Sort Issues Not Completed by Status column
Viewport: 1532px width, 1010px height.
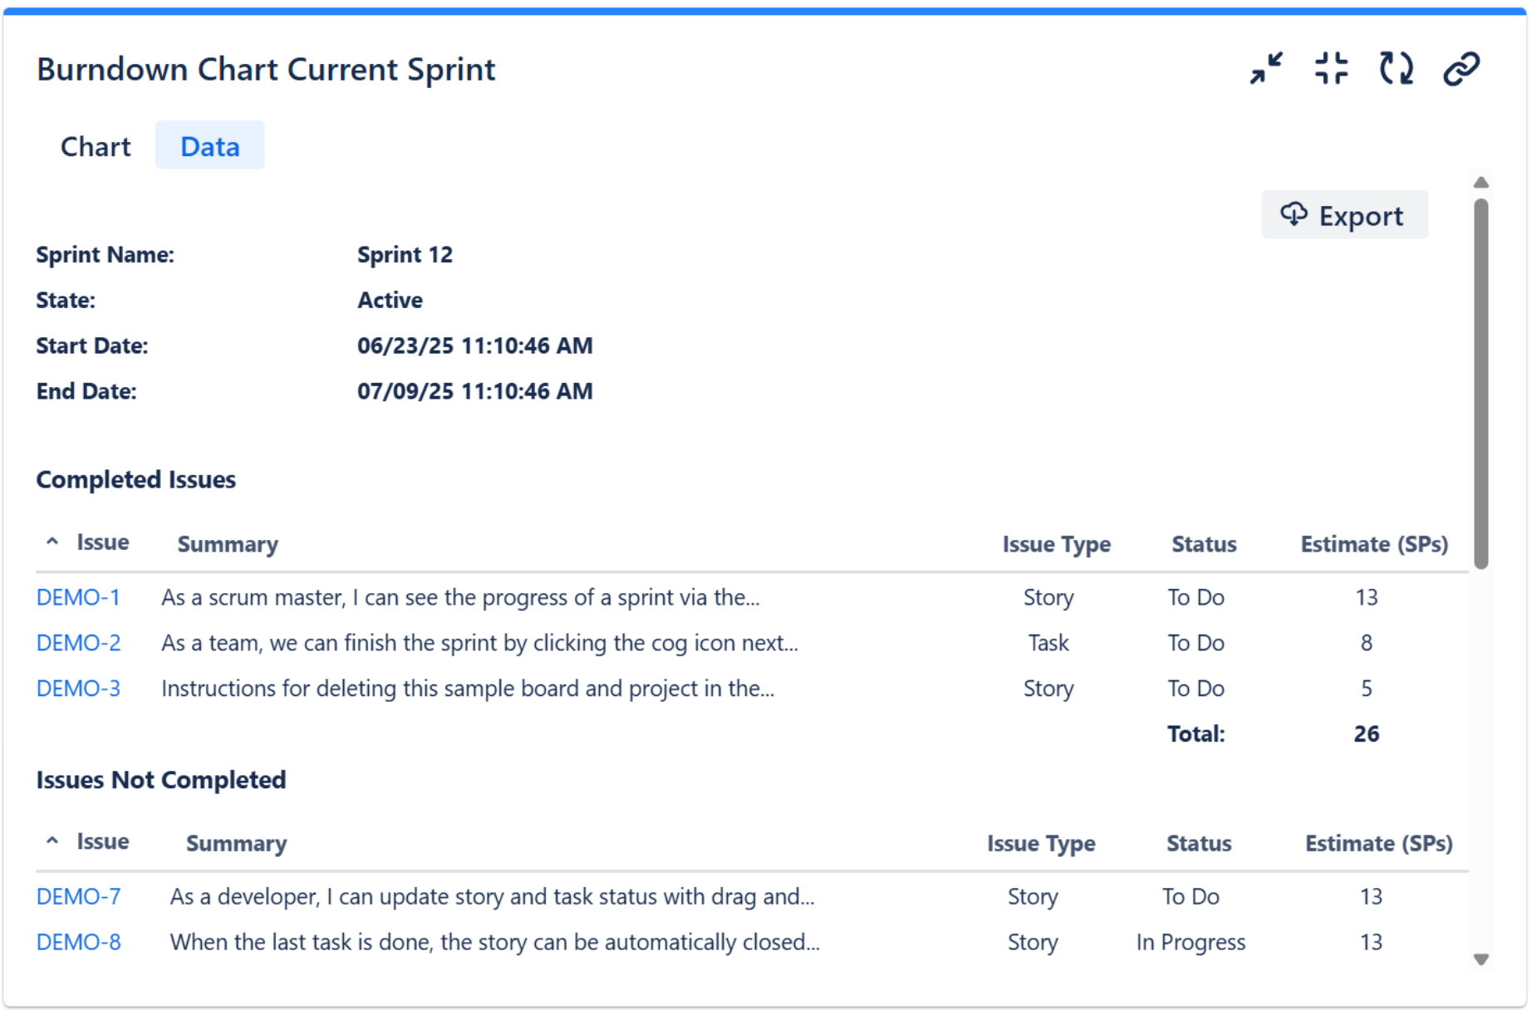click(x=1199, y=843)
